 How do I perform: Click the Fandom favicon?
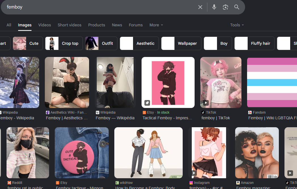(250, 112)
